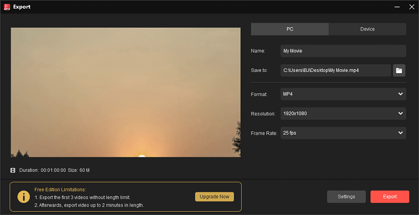The height and width of the screenshot is (215, 419).
Task: Click the Format: label
Action: pos(259,94)
